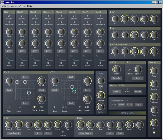The image size is (163, 140).
Task: Select point 1 on the XY 2 pad
Action: (72, 87)
